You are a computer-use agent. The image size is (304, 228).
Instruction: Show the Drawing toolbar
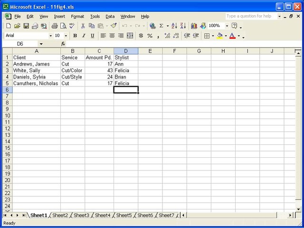pyautogui.click(x=203, y=26)
